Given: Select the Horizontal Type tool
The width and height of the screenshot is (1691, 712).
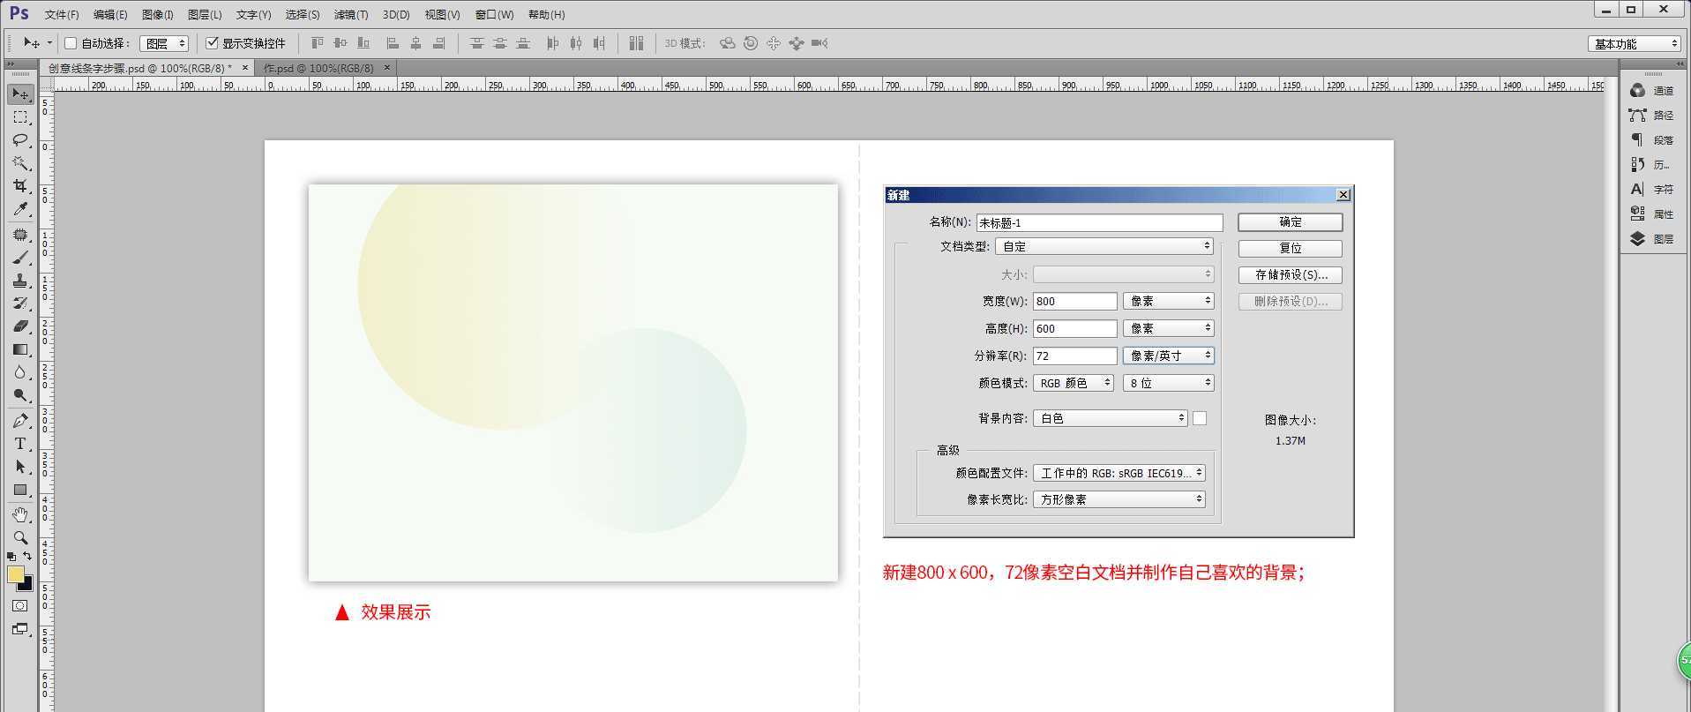Looking at the screenshot, I should 20,444.
